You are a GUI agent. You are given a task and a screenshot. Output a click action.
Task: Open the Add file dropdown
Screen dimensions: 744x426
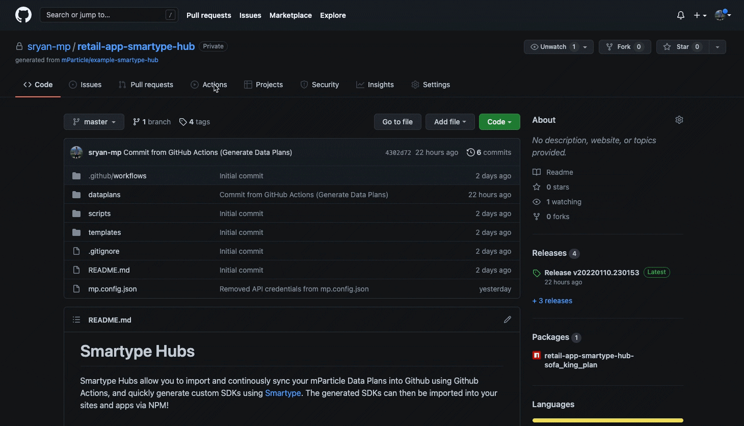(x=450, y=122)
